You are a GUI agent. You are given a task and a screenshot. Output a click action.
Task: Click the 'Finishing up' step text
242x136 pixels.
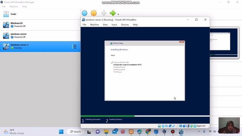118,72
